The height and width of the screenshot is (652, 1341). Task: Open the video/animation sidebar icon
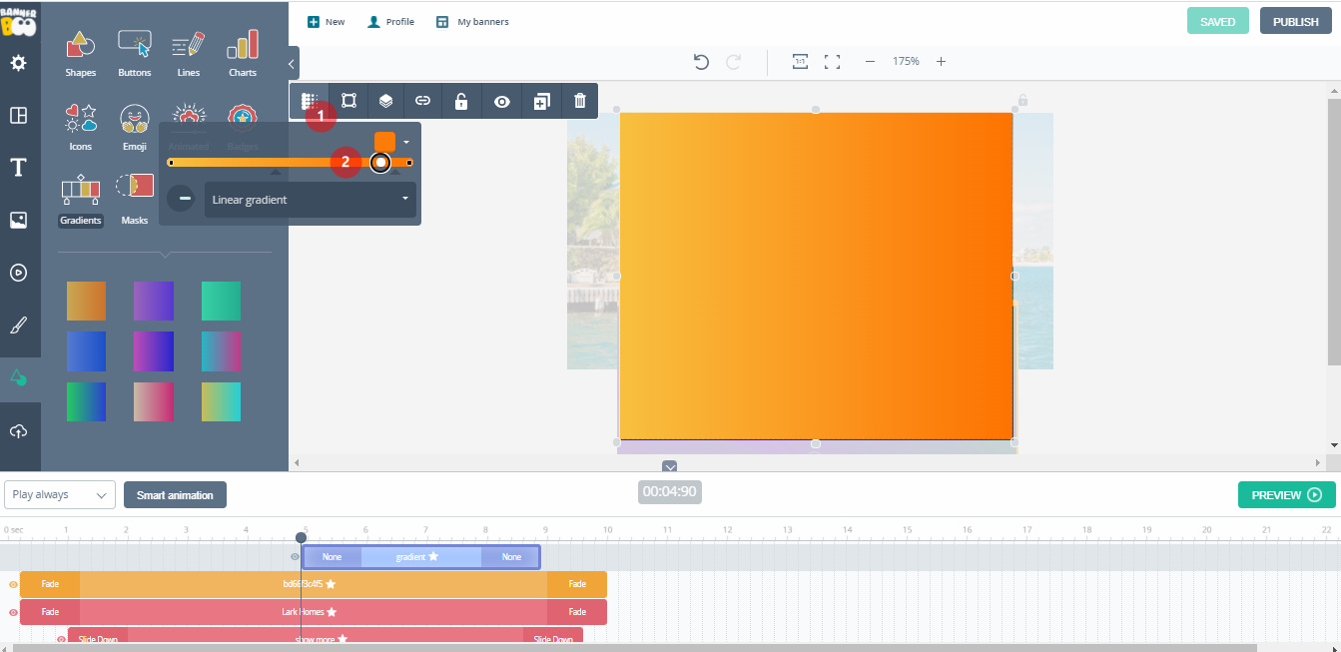click(18, 272)
